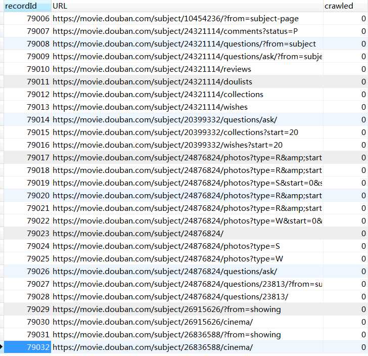Screen dimensions: 368x356
Task: Select recordId cell 79030
Action: 27,322
